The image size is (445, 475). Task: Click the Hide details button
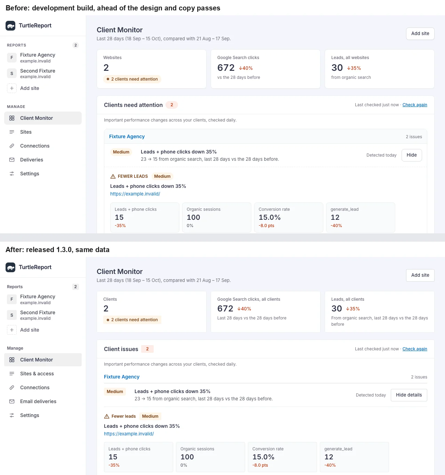pos(409,395)
